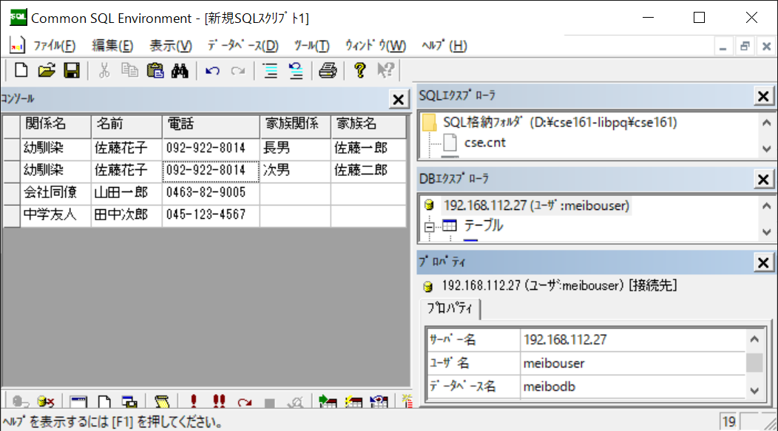
Task: Open a file with the folder icon
Action: 46,70
